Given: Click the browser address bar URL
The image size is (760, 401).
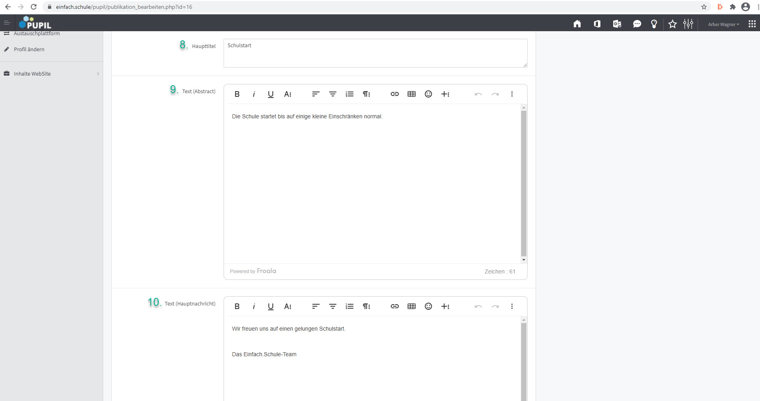Looking at the screenshot, I should pyautogui.click(x=124, y=7).
